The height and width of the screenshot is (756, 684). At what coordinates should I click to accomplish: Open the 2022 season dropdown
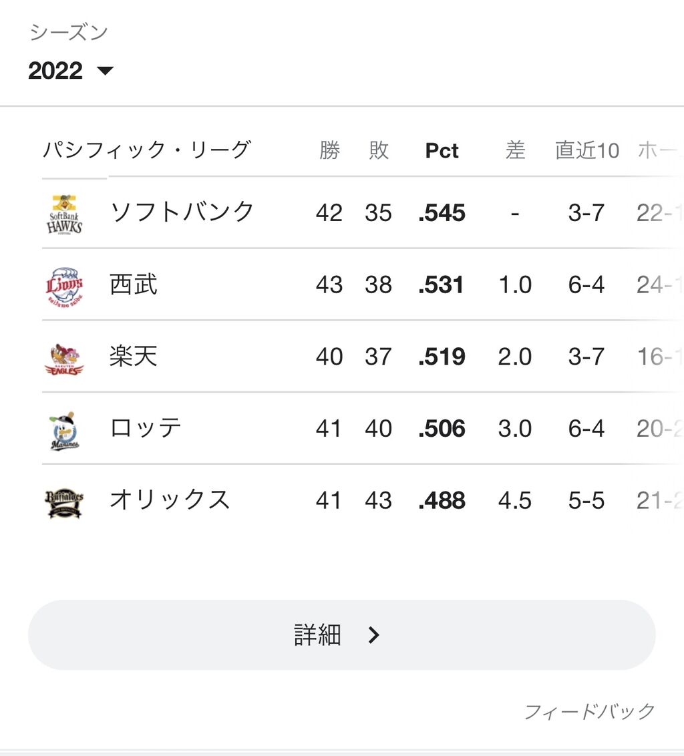71,71
